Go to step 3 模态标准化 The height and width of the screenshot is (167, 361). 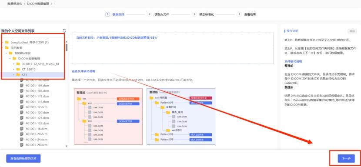[203, 14]
